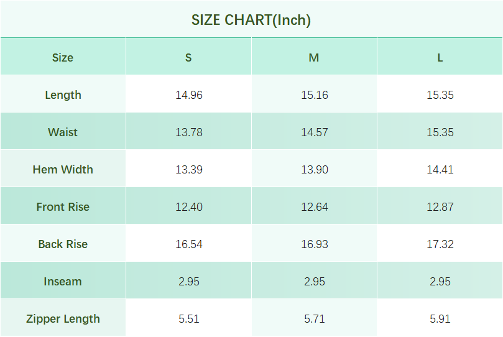Viewport: 503px width, 337px height.
Task: Click the S size column header
Action: [x=188, y=58]
